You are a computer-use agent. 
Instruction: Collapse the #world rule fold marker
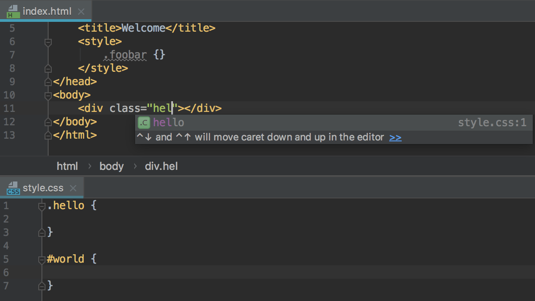point(42,260)
